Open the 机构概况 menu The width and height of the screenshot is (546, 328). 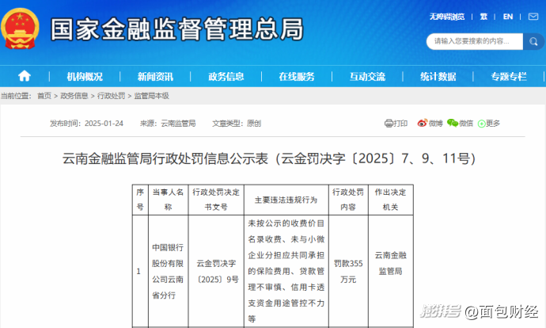(x=85, y=77)
